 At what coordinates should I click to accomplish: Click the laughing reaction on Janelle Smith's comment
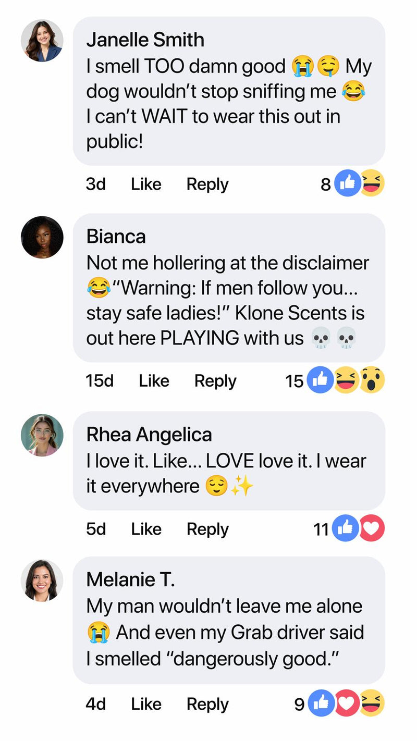click(x=372, y=183)
